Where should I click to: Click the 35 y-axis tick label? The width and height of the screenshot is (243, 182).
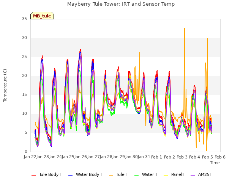coord(24,19)
